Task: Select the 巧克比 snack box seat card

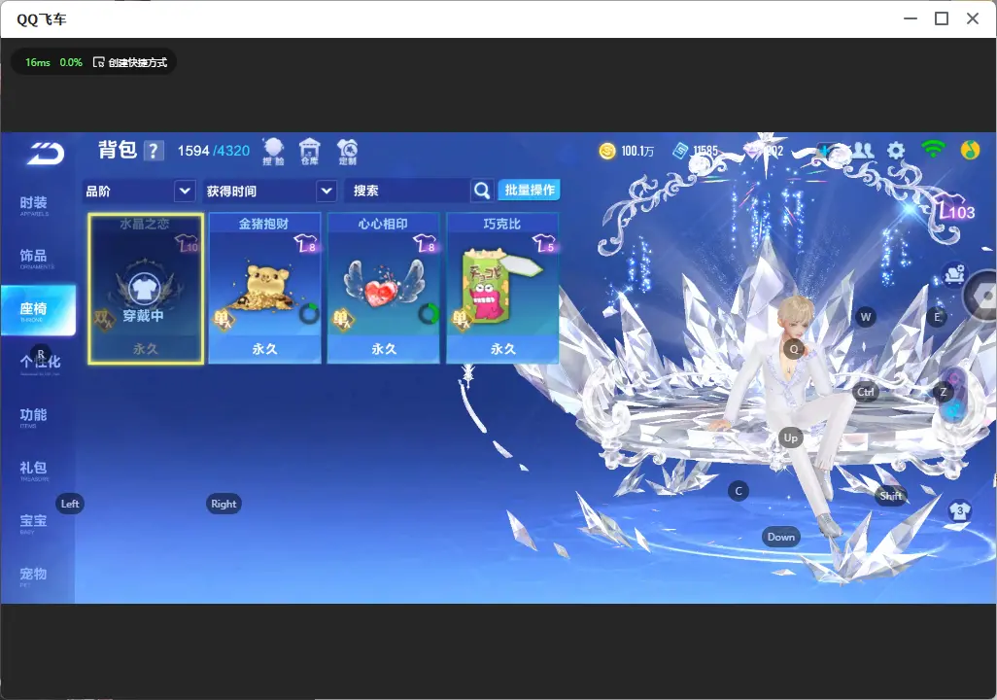Action: coord(502,289)
